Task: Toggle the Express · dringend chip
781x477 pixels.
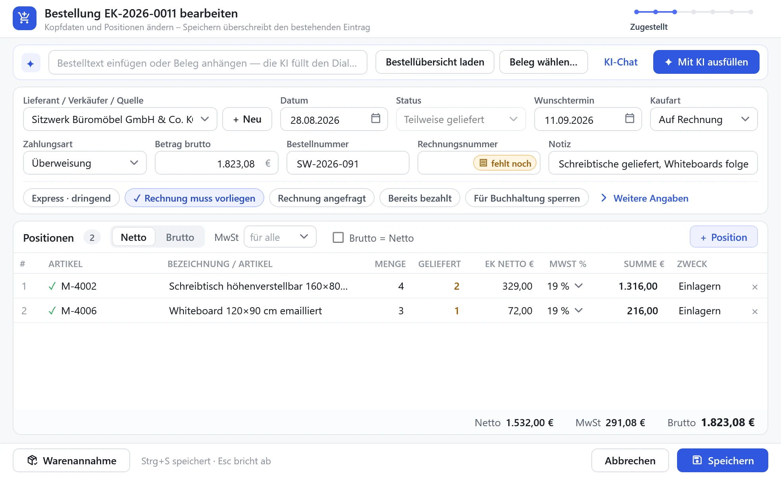Action: (71, 198)
